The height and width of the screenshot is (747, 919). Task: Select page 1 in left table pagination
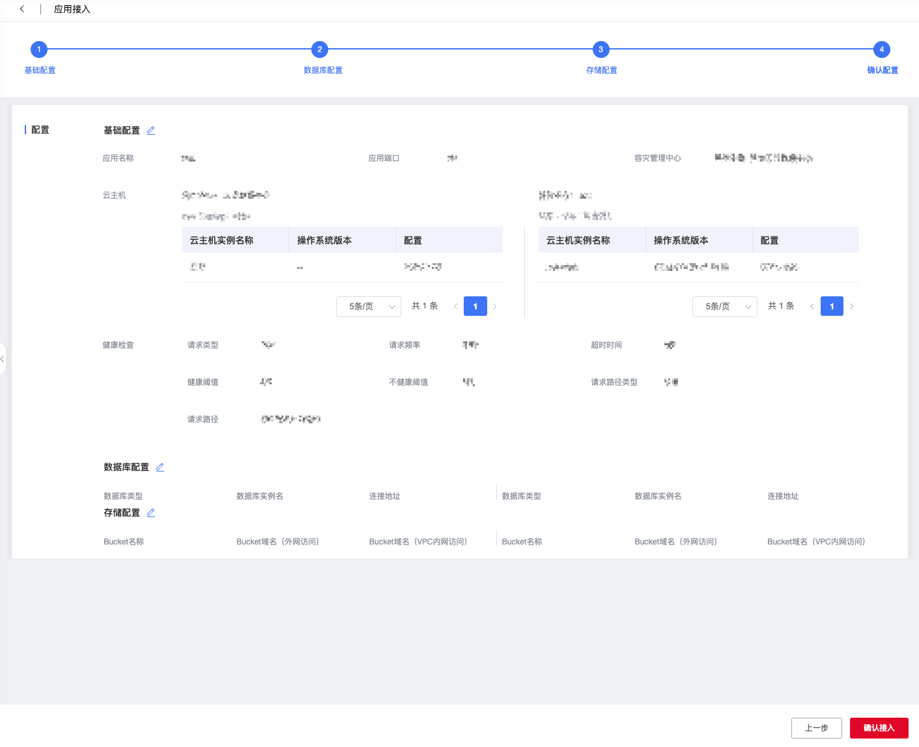(x=475, y=306)
